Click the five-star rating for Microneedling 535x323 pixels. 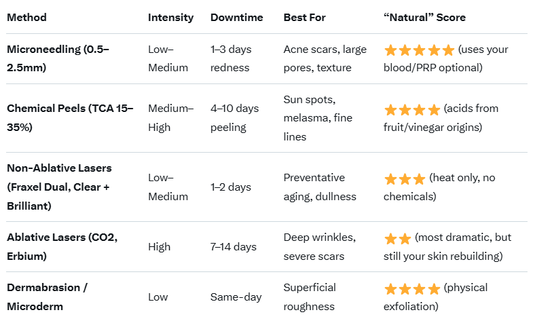pyautogui.click(x=419, y=50)
